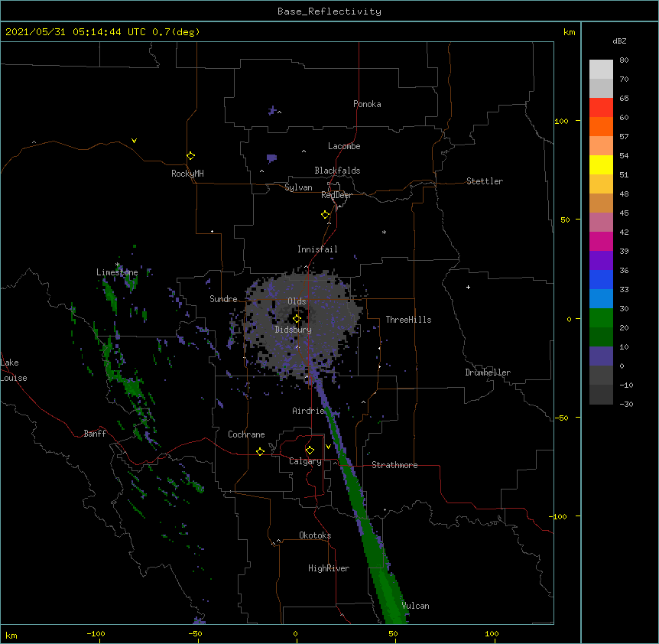The width and height of the screenshot is (659, 644).
Task: Click the Cochrane city label
Action: pos(246,434)
